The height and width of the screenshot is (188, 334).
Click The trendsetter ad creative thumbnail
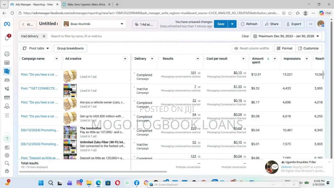tap(70, 132)
